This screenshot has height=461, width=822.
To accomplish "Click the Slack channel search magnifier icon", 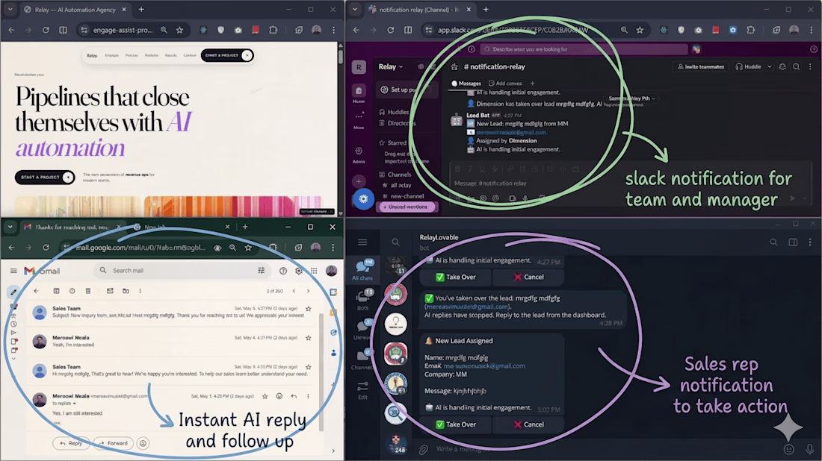I will pyautogui.click(x=797, y=66).
